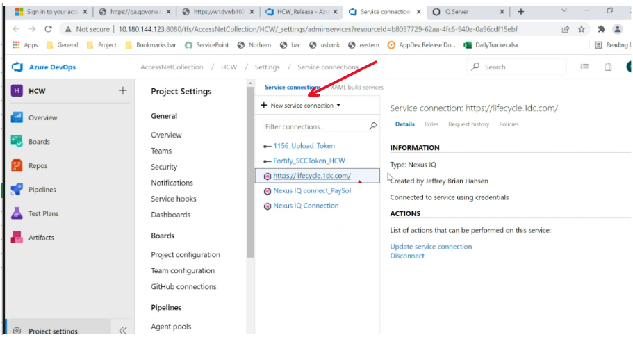The width and height of the screenshot is (633, 337).
Task: Open the Request history tab
Action: [x=468, y=124]
